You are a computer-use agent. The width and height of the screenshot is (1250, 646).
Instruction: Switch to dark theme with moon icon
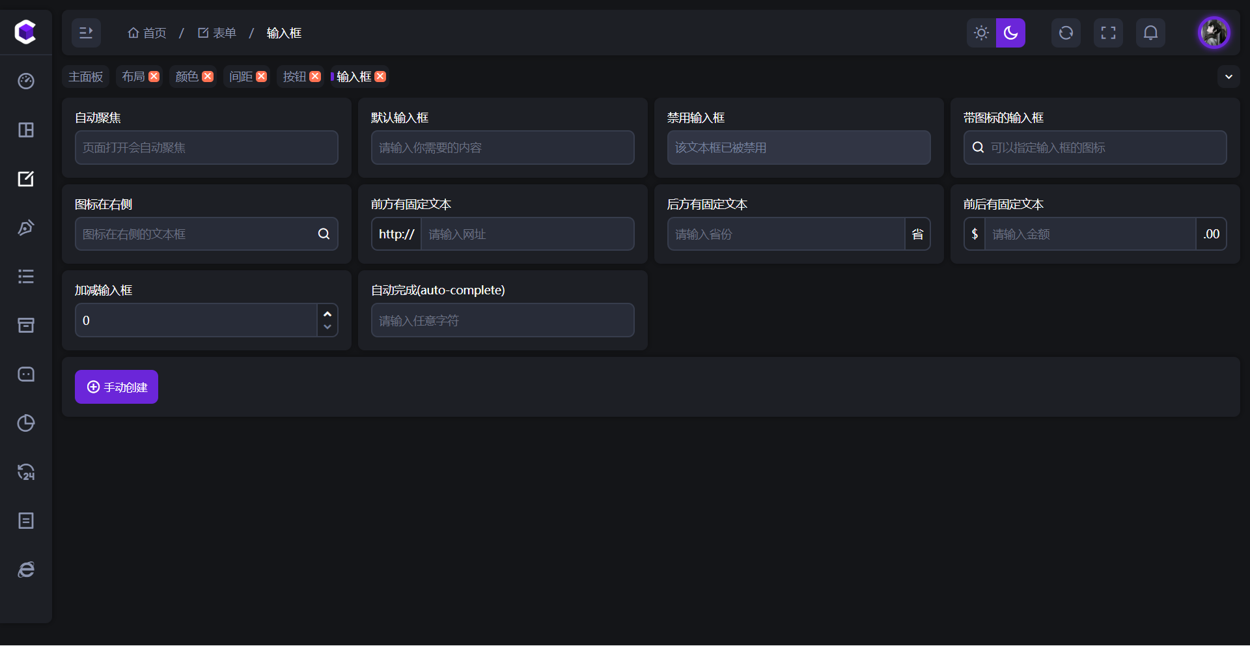click(x=1010, y=33)
